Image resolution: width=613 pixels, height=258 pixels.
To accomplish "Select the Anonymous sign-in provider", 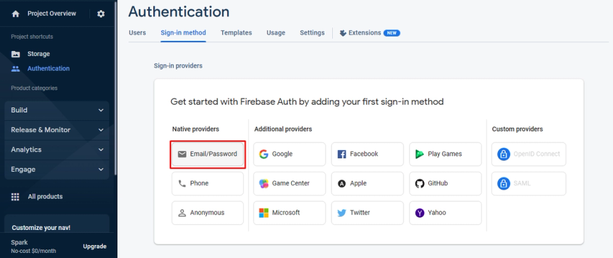I will coord(208,213).
